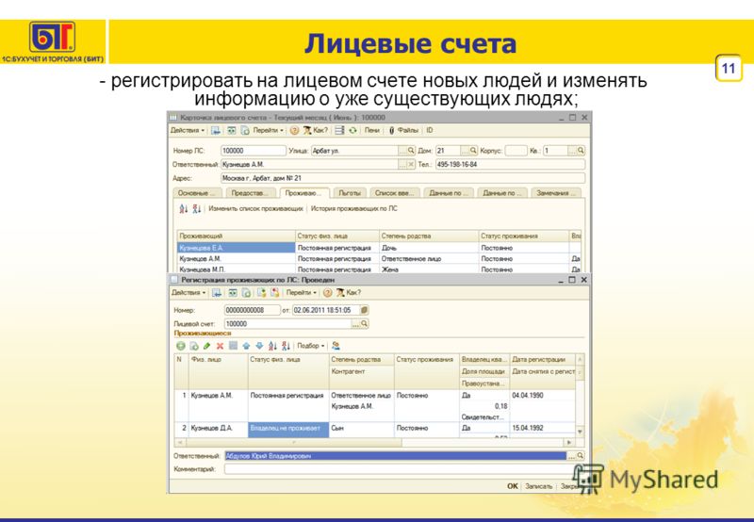The height and width of the screenshot is (522, 754).
Task: Click ellipsis select button of Лицевой счет field
Action: 355,324
